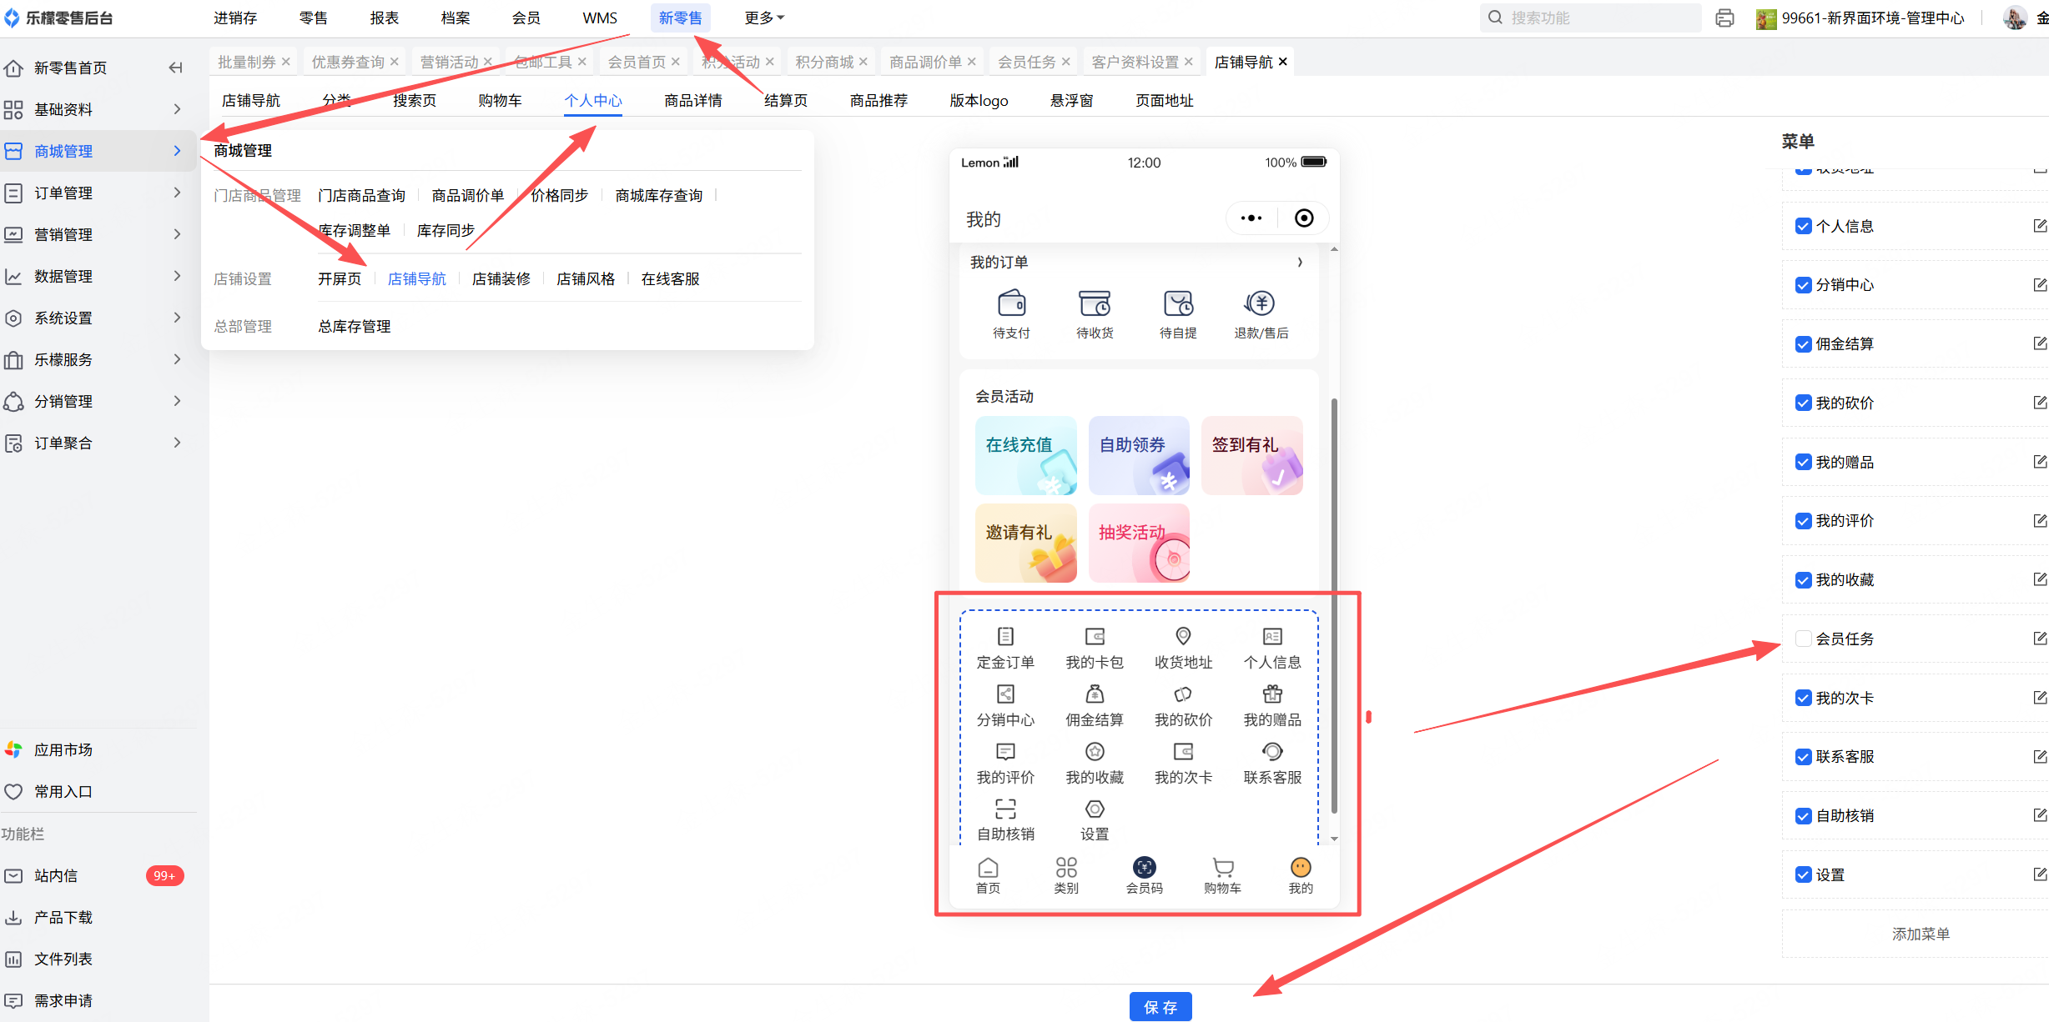
Task: Click the 购物车 icon in phone footer
Action: tap(1222, 868)
